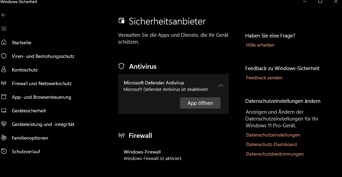
Task: Click the heart icon for Geräteleistung und -integrität
Action: [x=4, y=124]
